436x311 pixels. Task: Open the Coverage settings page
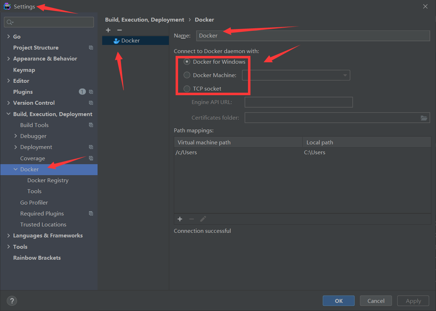point(33,158)
